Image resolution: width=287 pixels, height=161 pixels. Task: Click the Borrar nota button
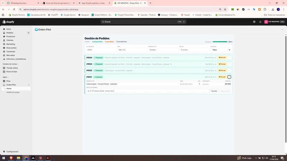point(225,91)
